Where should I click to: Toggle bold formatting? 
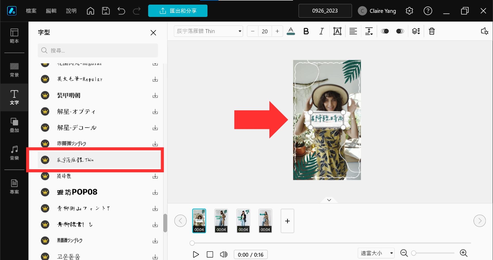(306, 31)
